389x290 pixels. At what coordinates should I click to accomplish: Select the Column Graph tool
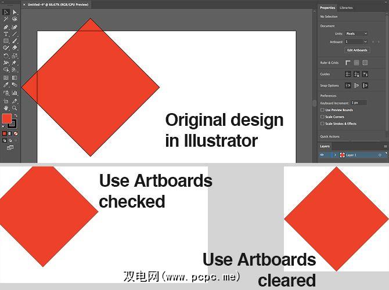[15, 93]
